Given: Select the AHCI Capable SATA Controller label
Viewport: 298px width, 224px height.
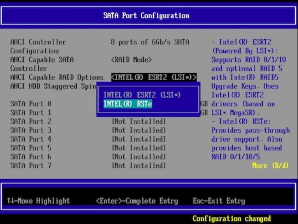Looking at the screenshot, I should (x=42, y=64).
